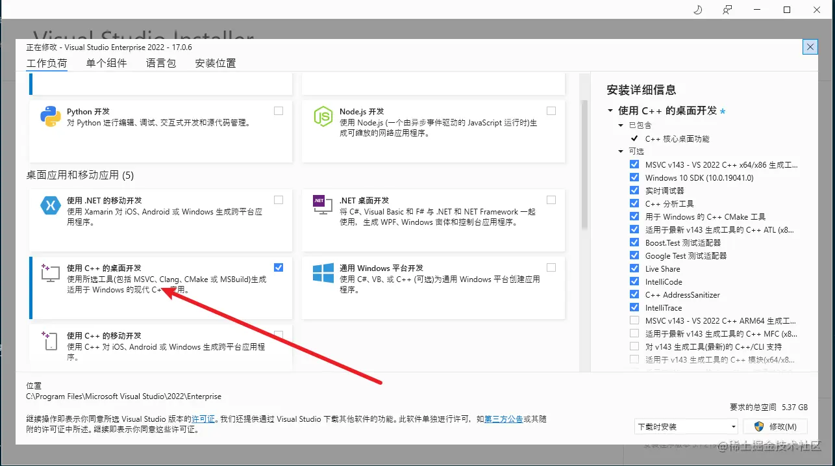This screenshot has width=835, height=466.
Task: Uncheck the Live Share component
Action: pyautogui.click(x=634, y=268)
